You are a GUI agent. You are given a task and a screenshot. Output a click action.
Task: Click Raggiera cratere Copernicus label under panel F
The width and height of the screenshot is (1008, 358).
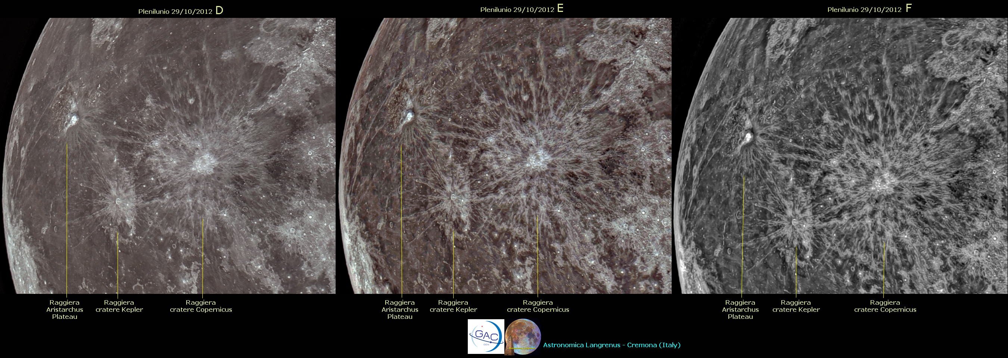(885, 306)
